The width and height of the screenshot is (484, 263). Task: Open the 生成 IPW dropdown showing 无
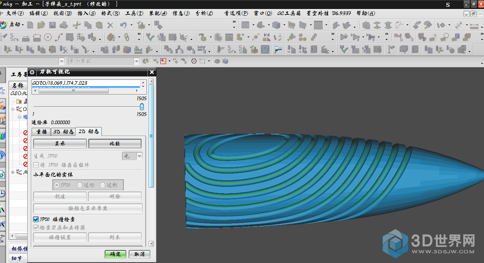(x=132, y=156)
